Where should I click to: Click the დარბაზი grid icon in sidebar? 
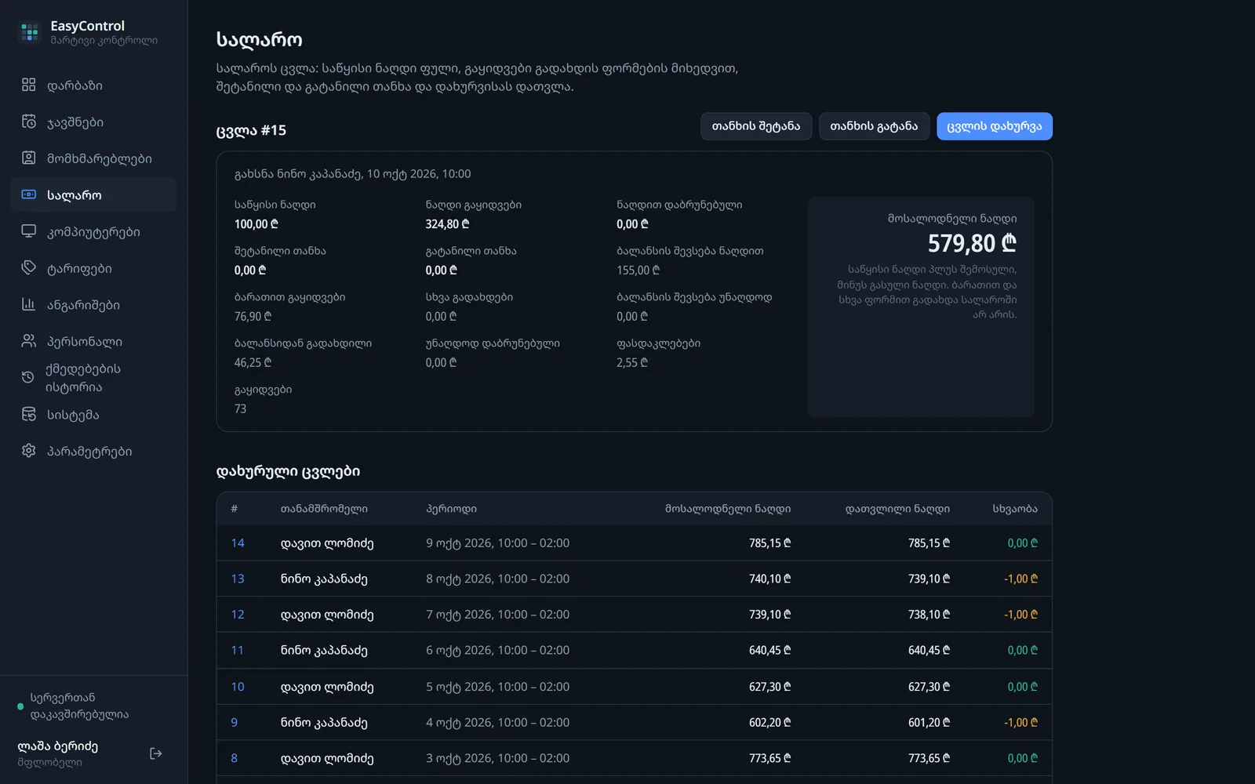tap(29, 85)
